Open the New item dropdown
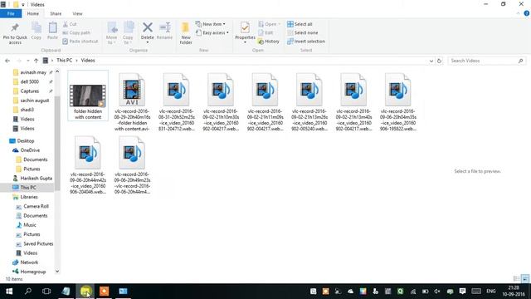 pos(211,24)
